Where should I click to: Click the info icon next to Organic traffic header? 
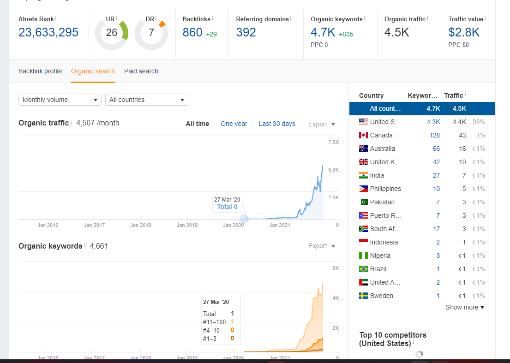pos(427,18)
